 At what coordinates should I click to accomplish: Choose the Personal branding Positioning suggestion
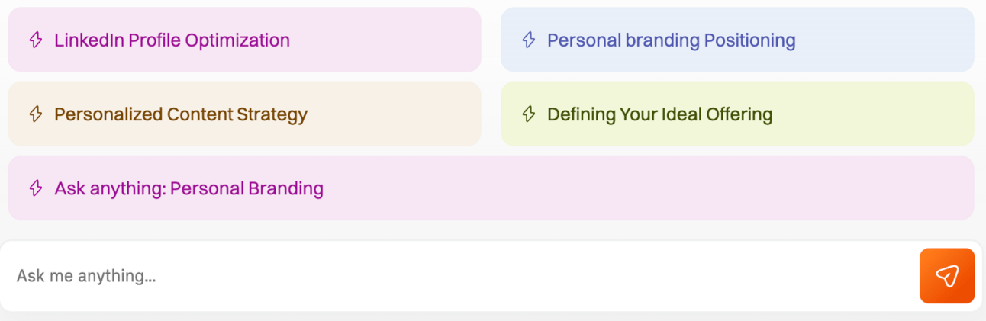click(737, 40)
